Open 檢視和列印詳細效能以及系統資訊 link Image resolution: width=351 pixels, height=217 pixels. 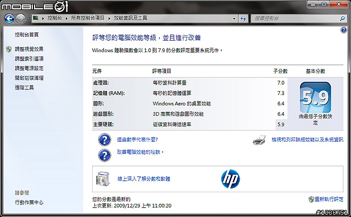[x=307, y=140]
